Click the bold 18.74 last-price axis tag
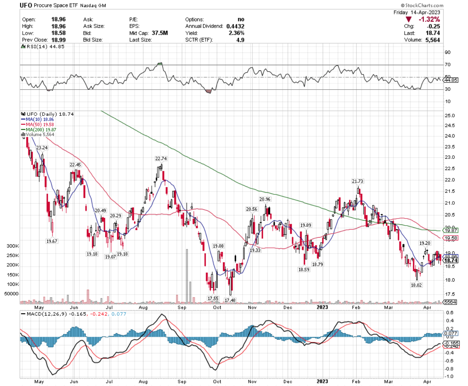The width and height of the screenshot is (468, 386). point(451,260)
